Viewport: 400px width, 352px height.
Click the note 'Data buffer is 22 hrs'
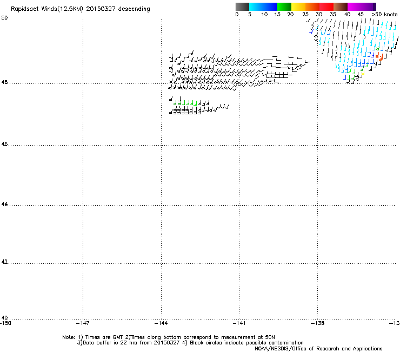pos(110,343)
